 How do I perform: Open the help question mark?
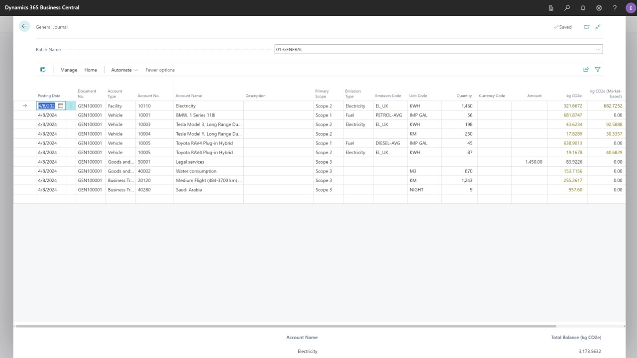point(615,8)
